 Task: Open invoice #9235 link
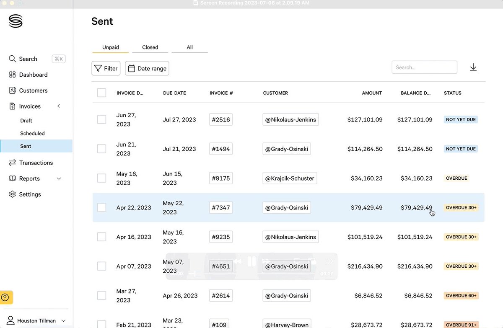[221, 237]
